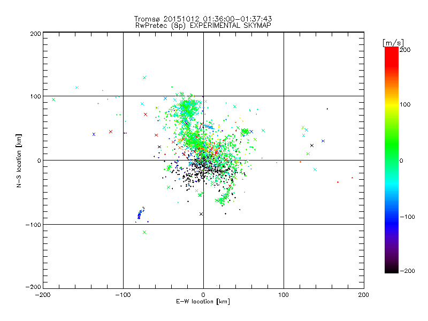Image resolution: width=428 pixels, height=321 pixels.
Task: Click the subtitle 'RwPretec (8p) EXPERIMENTAL SKYMAP'
Action: coord(203,26)
